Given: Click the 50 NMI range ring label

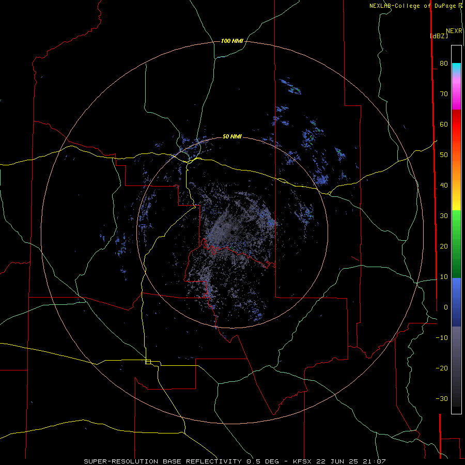Looking at the screenshot, I should coord(232,136).
